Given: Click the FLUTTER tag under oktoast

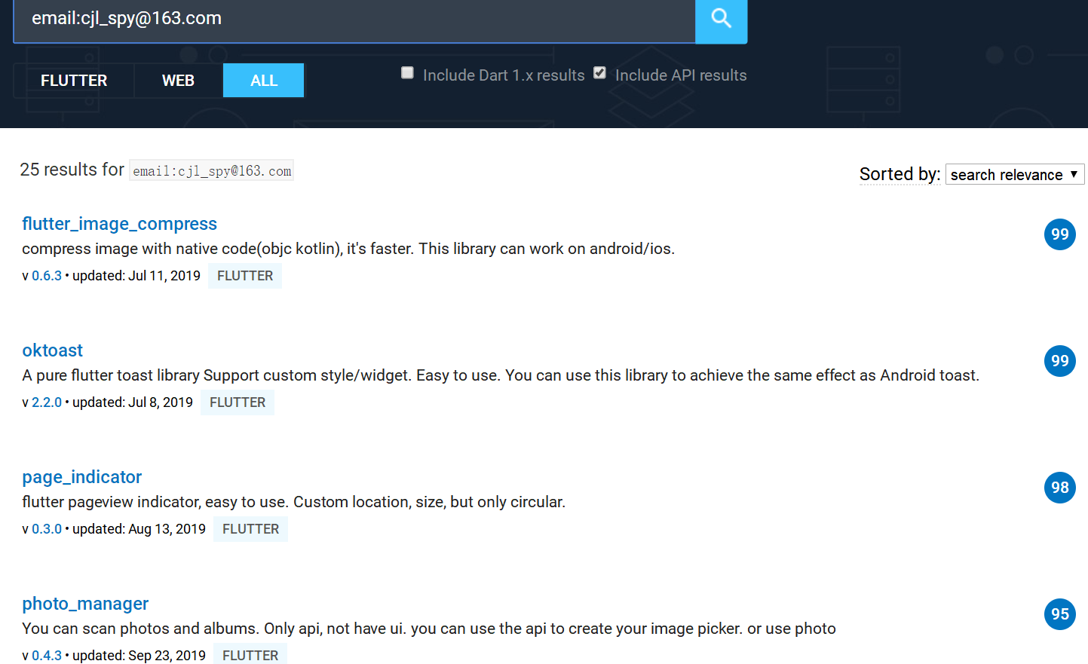Looking at the screenshot, I should tap(238, 402).
